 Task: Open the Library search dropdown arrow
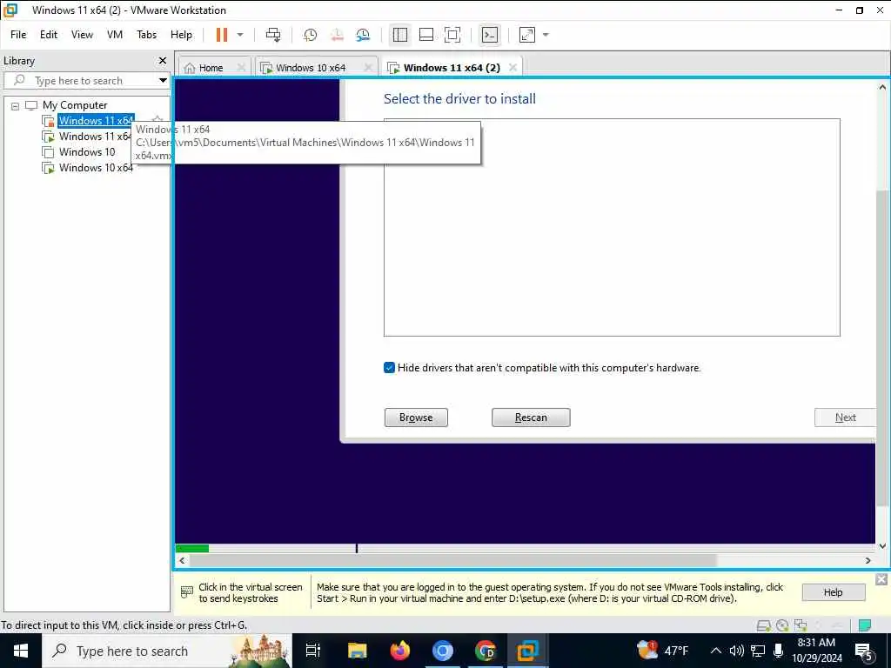[x=163, y=80]
